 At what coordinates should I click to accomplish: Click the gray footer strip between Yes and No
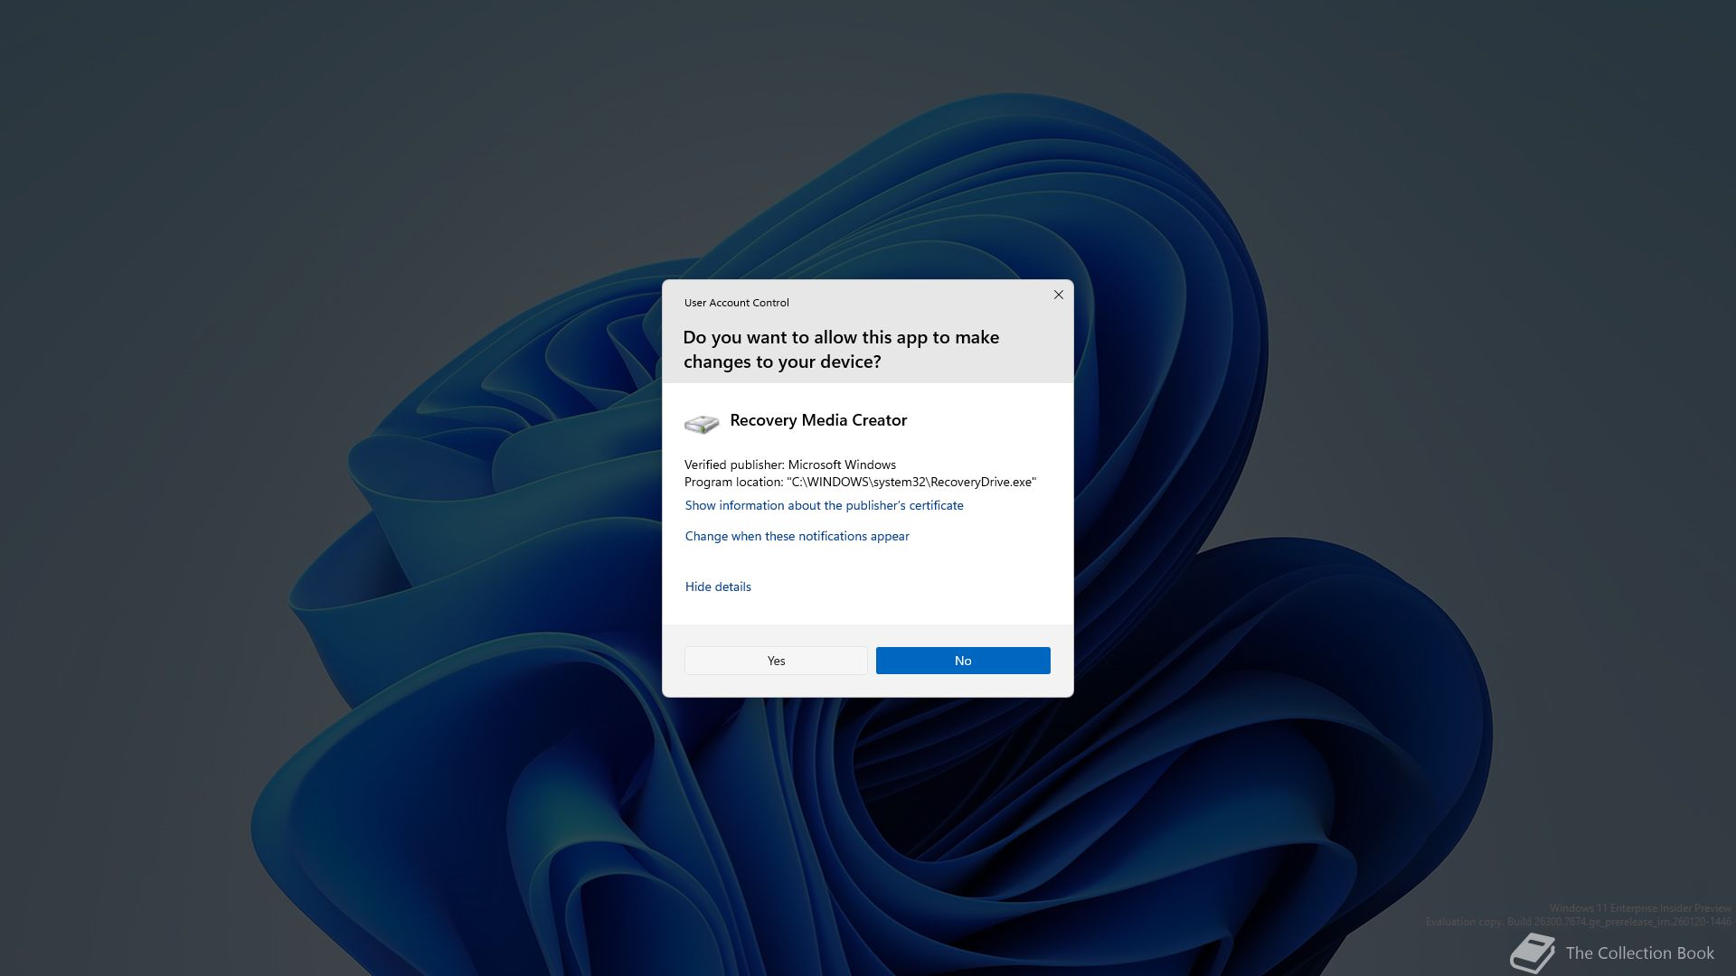[872, 661]
